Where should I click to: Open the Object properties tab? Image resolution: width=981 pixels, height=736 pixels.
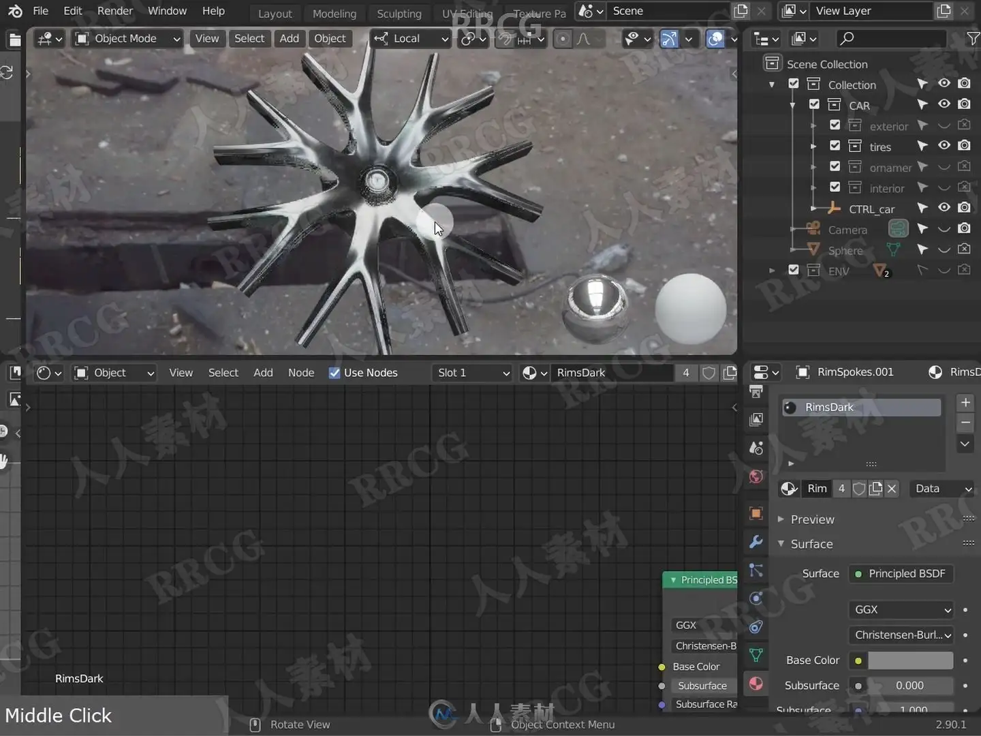tap(756, 513)
